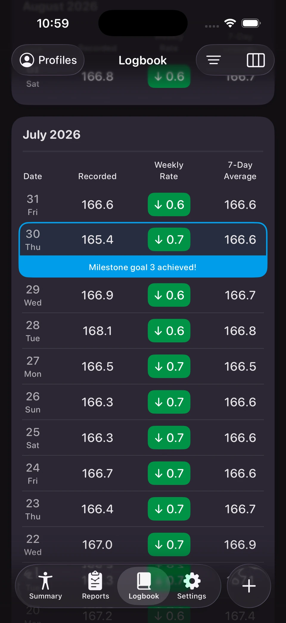This screenshot has width=286, height=623.
Task: Tap the Wi-Fi status icon
Action: click(230, 23)
